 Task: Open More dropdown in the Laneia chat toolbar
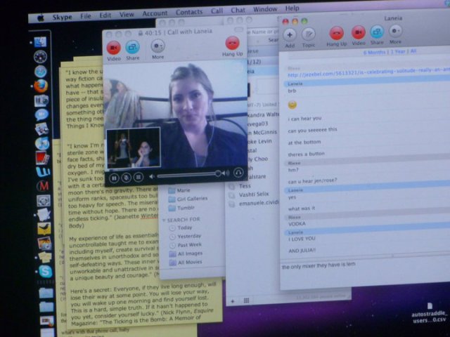[x=395, y=31]
